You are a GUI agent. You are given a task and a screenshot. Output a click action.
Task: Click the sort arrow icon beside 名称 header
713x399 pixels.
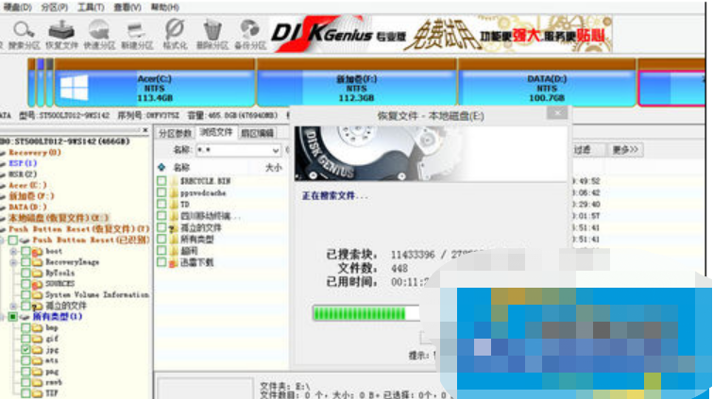[x=161, y=167]
